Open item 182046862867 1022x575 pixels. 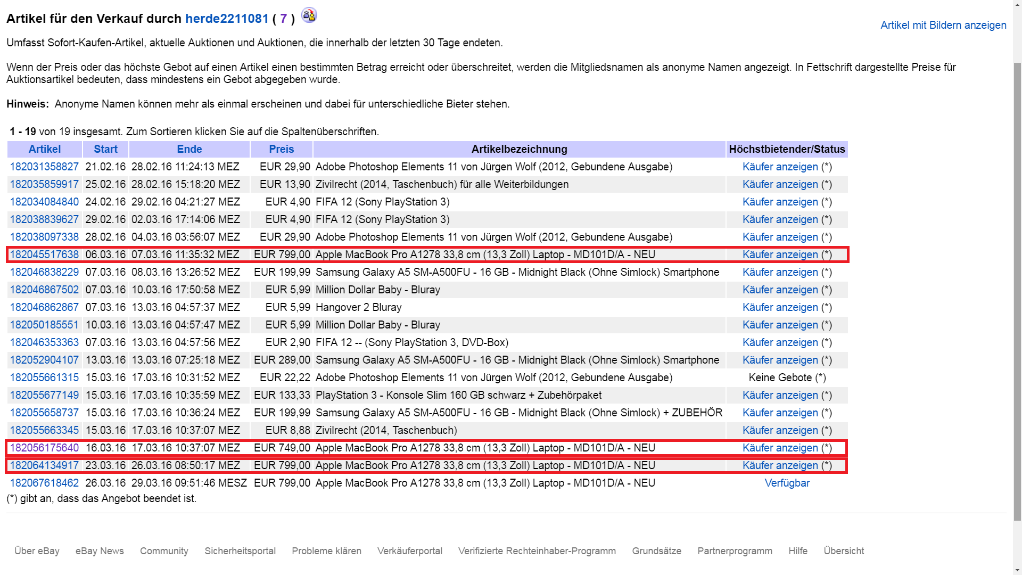click(x=44, y=307)
